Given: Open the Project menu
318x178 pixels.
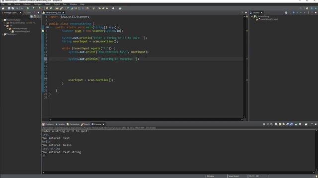Looking at the screenshot, I should coord(57,4).
